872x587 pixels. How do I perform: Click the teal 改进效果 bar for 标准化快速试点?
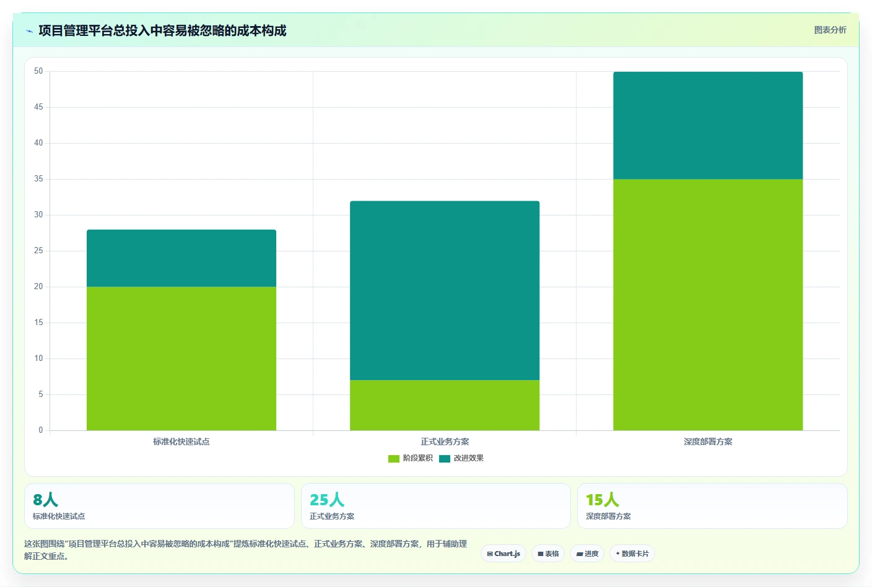pos(181,258)
